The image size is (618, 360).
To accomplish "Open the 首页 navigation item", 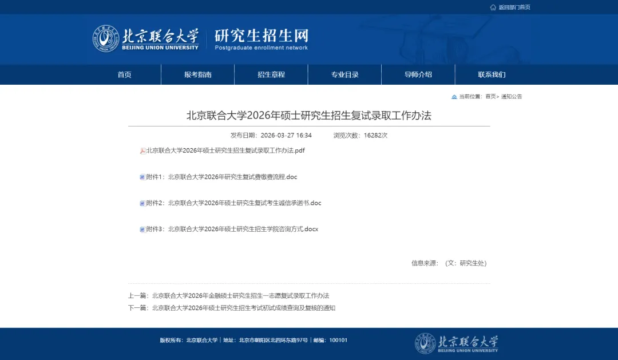I will pos(125,74).
